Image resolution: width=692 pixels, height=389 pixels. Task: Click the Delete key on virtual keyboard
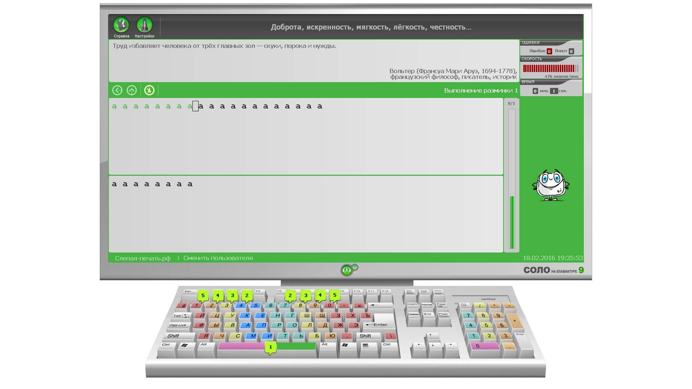[414, 314]
